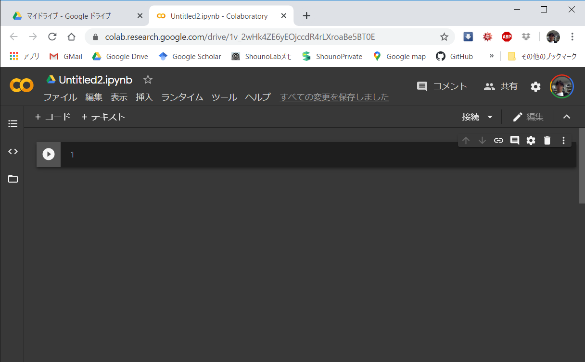Move cell up with arrow icon

tap(466, 140)
